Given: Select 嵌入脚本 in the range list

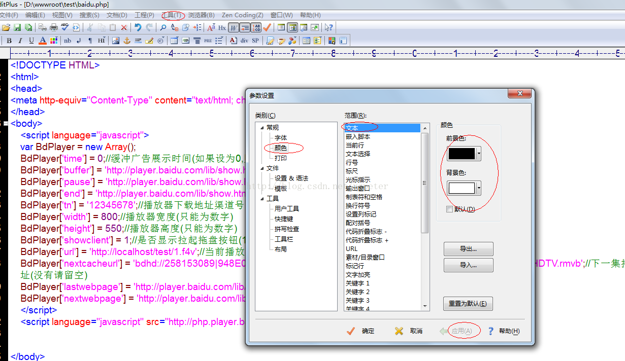Looking at the screenshot, I should coord(358,136).
